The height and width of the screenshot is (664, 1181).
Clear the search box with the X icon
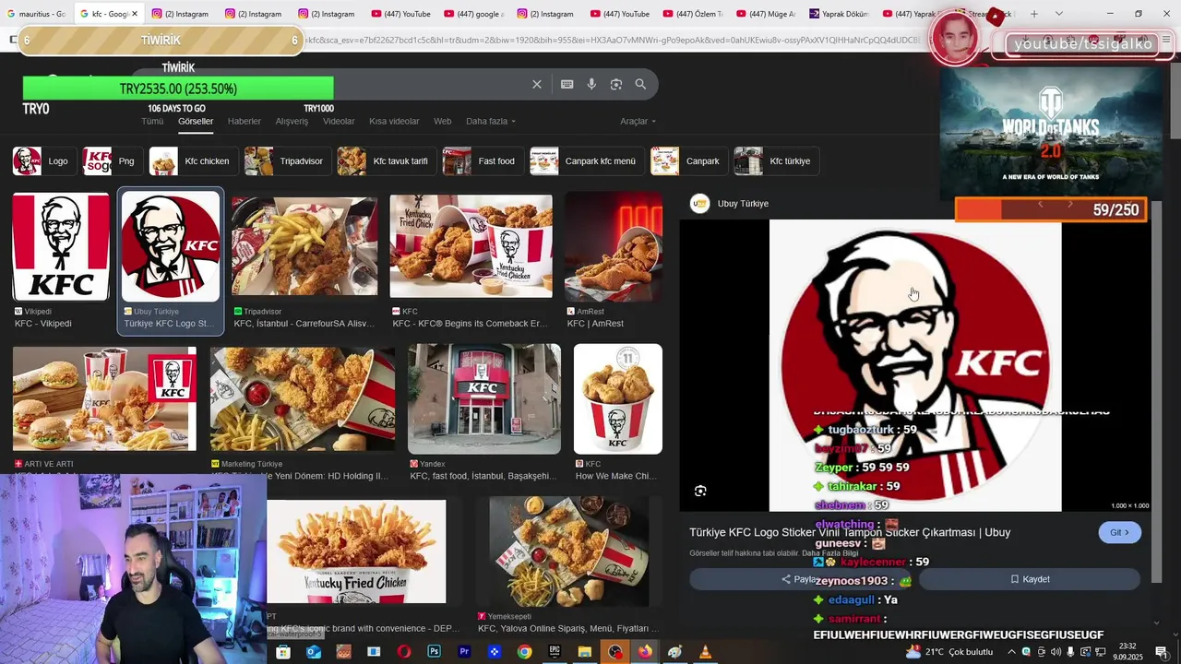point(537,84)
